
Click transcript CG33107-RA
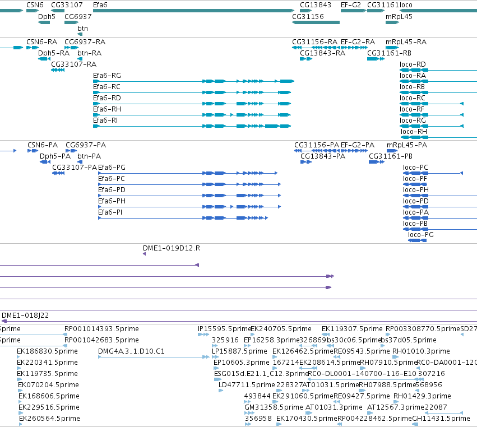[x=73, y=64]
